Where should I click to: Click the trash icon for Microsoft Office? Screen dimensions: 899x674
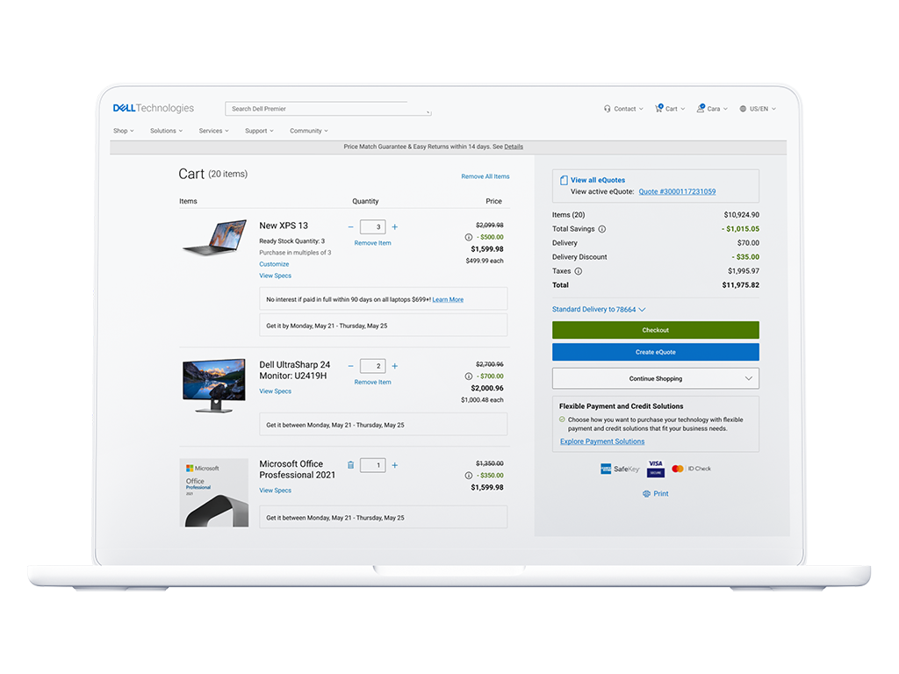350,465
